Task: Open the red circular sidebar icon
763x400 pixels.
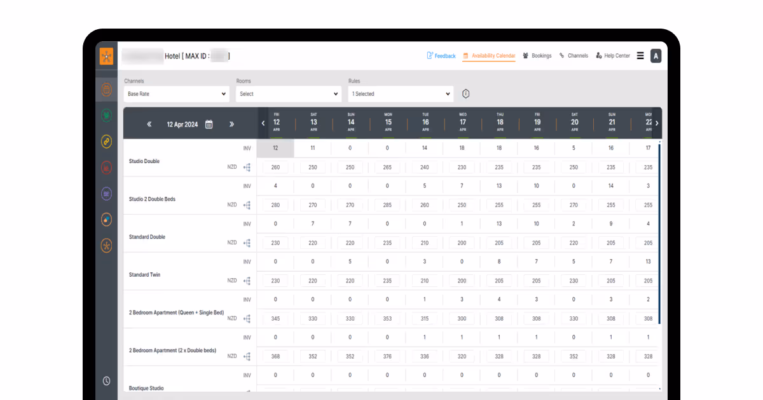Action: pyautogui.click(x=106, y=168)
